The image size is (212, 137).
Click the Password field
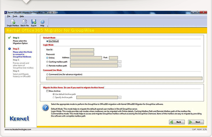82,54
